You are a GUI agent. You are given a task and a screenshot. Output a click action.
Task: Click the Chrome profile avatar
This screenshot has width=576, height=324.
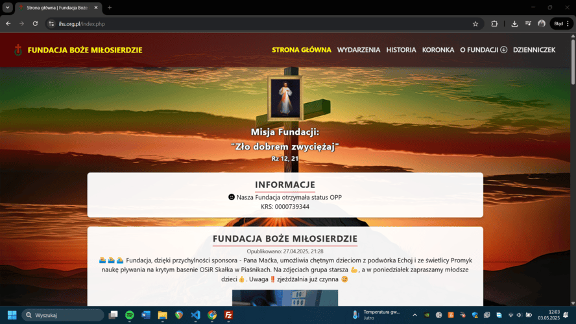click(x=542, y=24)
